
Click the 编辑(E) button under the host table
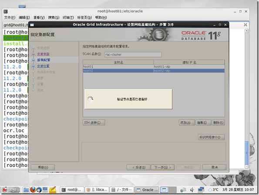203,123
